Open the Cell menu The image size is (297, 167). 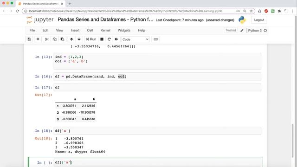(x=90, y=30)
